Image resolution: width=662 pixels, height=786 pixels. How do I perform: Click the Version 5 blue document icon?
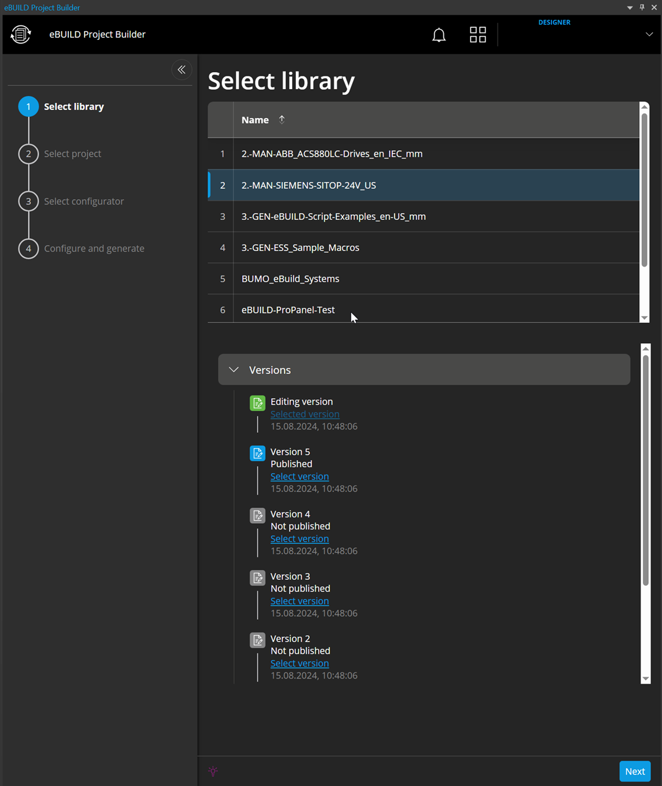257,453
